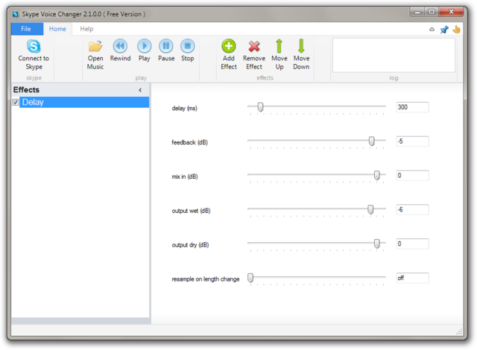Viewport: 477px width, 350px height.
Task: Start playback with the Play button
Action: click(144, 51)
